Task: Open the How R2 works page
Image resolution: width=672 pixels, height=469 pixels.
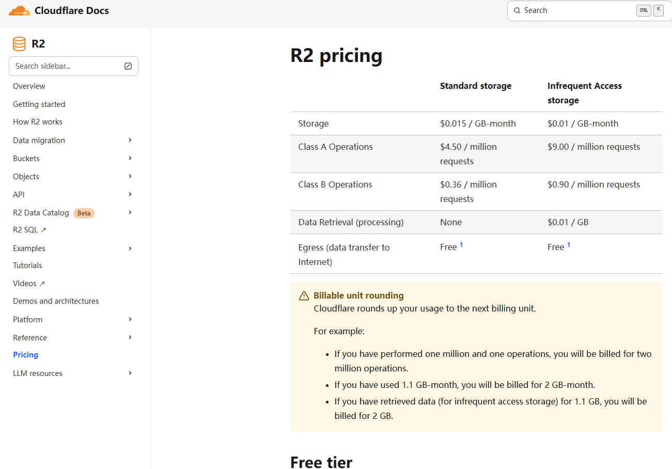Action: coord(37,121)
